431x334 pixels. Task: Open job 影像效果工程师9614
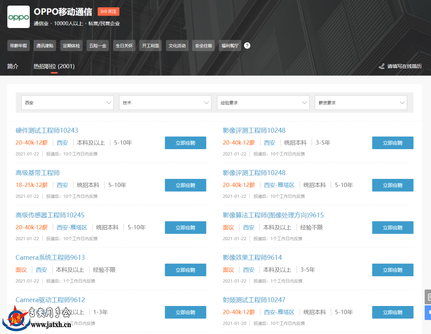[x=252, y=257]
